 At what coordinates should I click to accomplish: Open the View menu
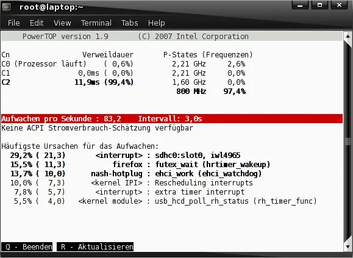(62, 23)
